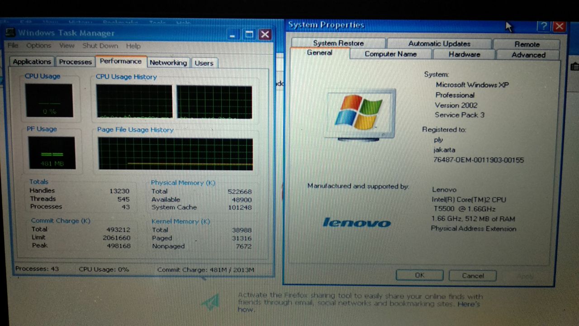The height and width of the screenshot is (326, 579).
Task: Open the View menu in Task Manager
Action: pos(66,45)
